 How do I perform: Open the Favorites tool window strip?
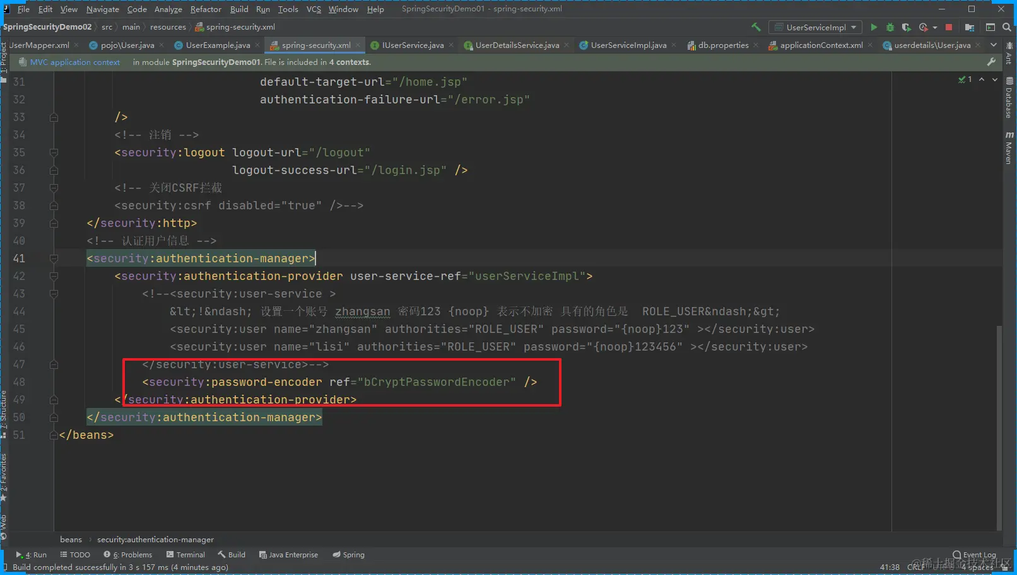4,477
